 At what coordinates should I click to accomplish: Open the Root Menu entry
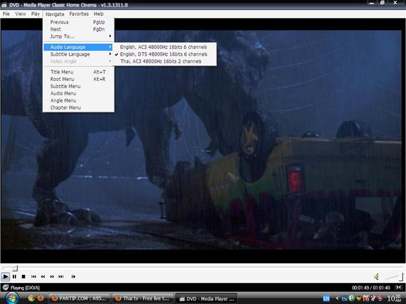79,79
